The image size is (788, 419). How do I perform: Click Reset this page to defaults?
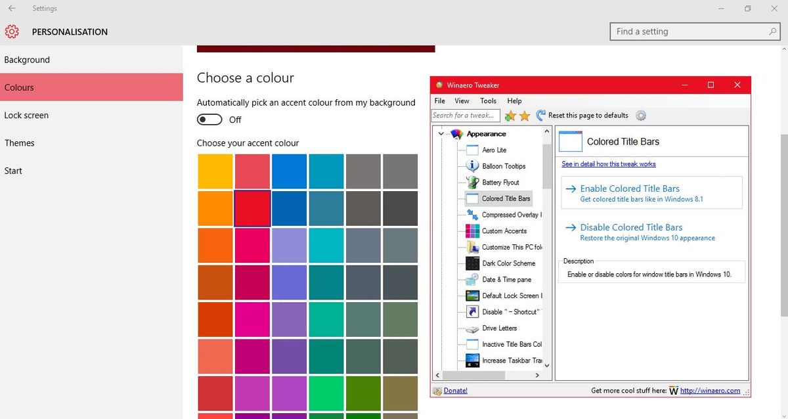coord(582,116)
